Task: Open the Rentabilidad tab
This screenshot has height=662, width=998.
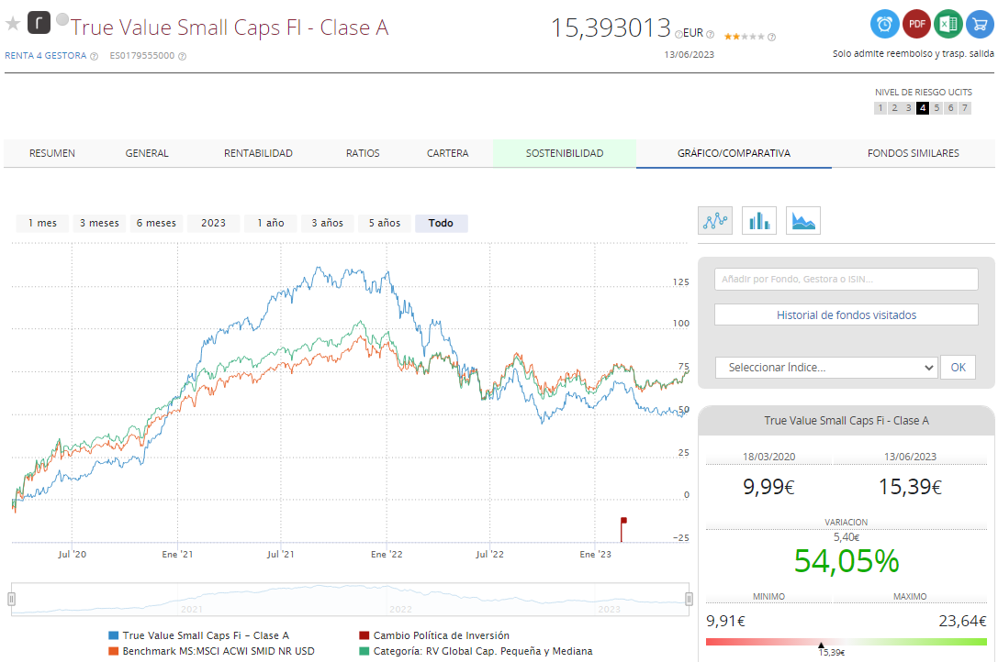Action: [258, 153]
